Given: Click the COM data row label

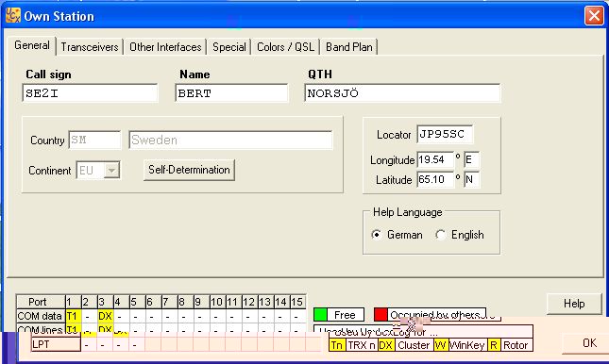Looking at the screenshot, I should click(41, 316).
